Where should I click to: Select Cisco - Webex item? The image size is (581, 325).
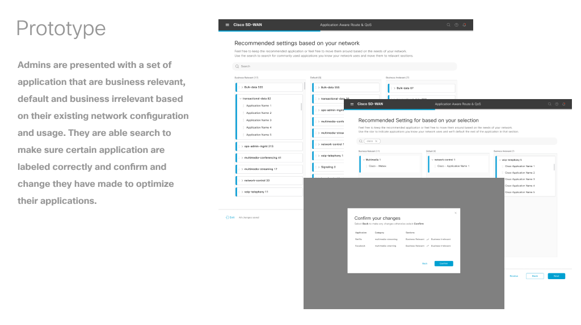(x=377, y=166)
